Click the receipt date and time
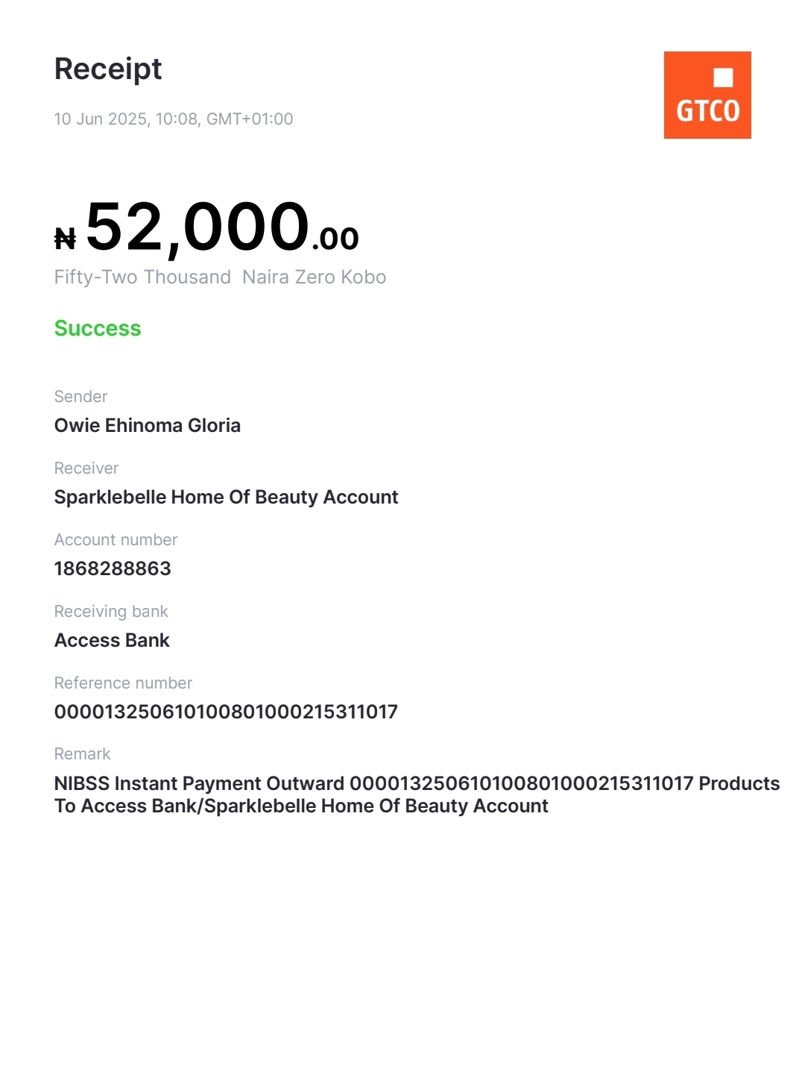Screen dimensions: 805x1069 pyautogui.click(x=174, y=119)
